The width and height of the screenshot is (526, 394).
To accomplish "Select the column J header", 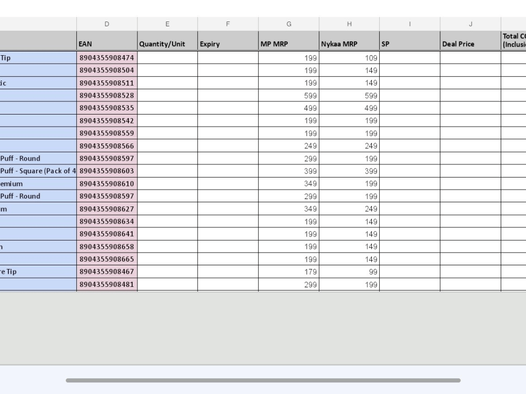I will 470,24.
